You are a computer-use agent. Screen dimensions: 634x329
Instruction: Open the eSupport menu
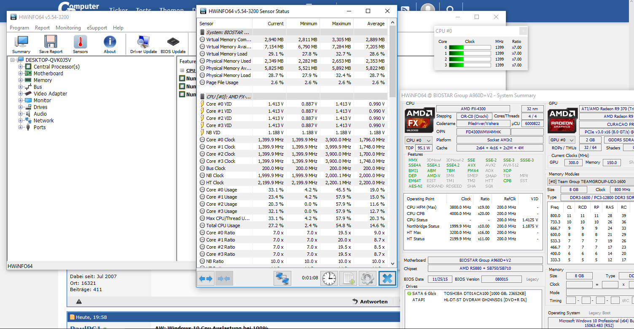click(97, 28)
